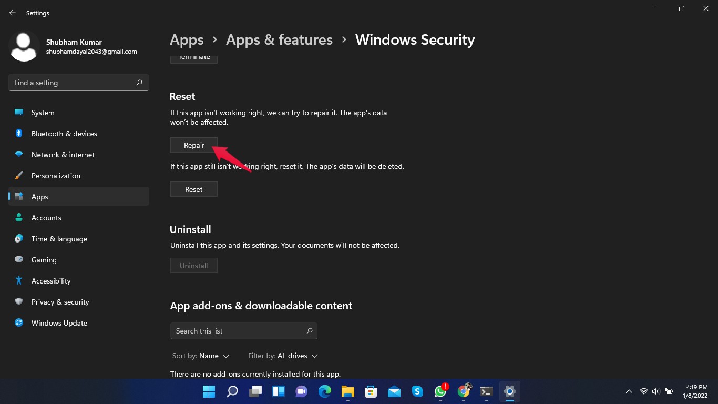Open Time & language settings page
Screen dimensions: 718x404
59,239
